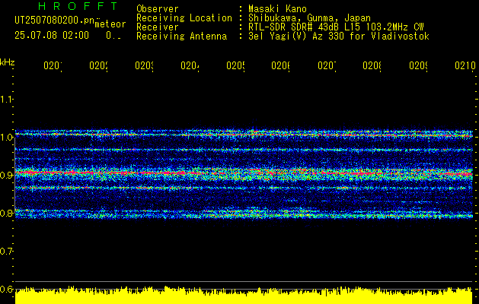Click the 0210 time marker
The height and width of the screenshot is (304, 479).
465,65
